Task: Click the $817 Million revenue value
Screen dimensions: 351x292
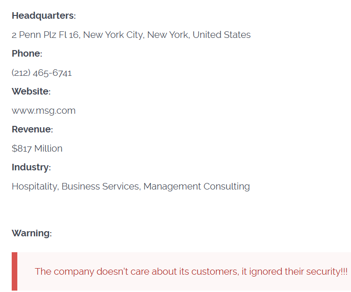Action: tap(37, 149)
